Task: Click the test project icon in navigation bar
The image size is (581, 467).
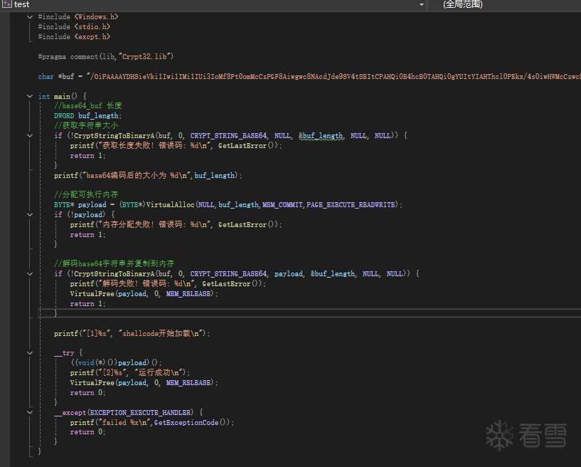Action: coord(6,4)
